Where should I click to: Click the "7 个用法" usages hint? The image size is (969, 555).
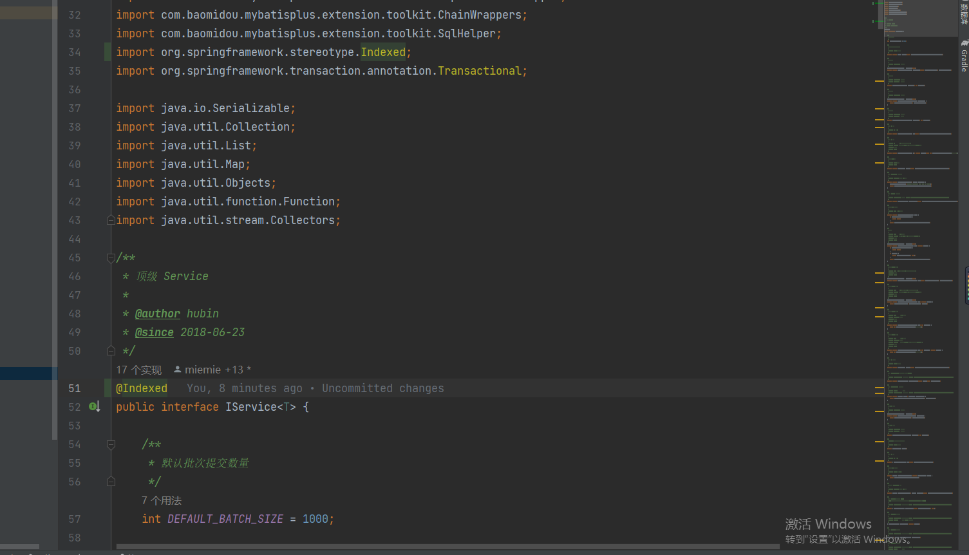click(162, 500)
